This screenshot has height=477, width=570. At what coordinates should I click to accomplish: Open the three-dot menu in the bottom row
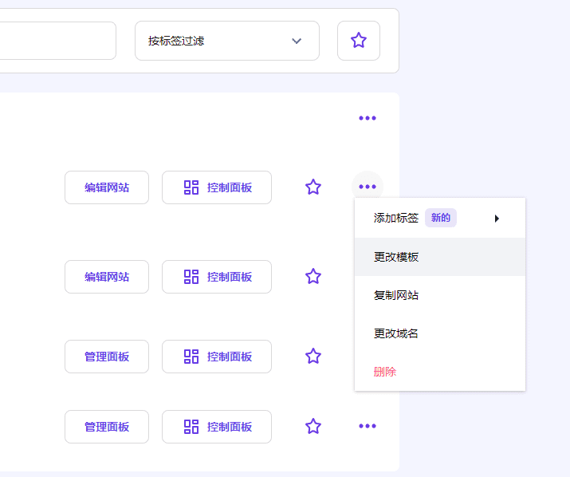click(367, 426)
